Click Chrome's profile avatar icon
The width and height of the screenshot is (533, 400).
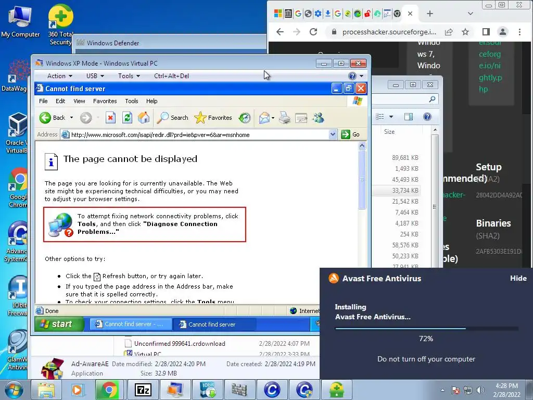tap(503, 32)
